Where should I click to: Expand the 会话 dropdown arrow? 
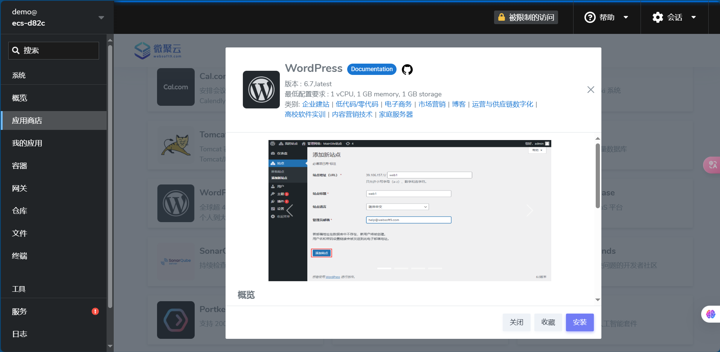tap(694, 17)
